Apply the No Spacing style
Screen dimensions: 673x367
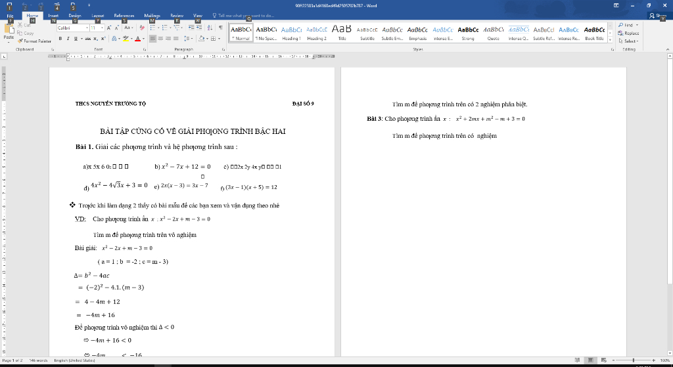coord(266,33)
